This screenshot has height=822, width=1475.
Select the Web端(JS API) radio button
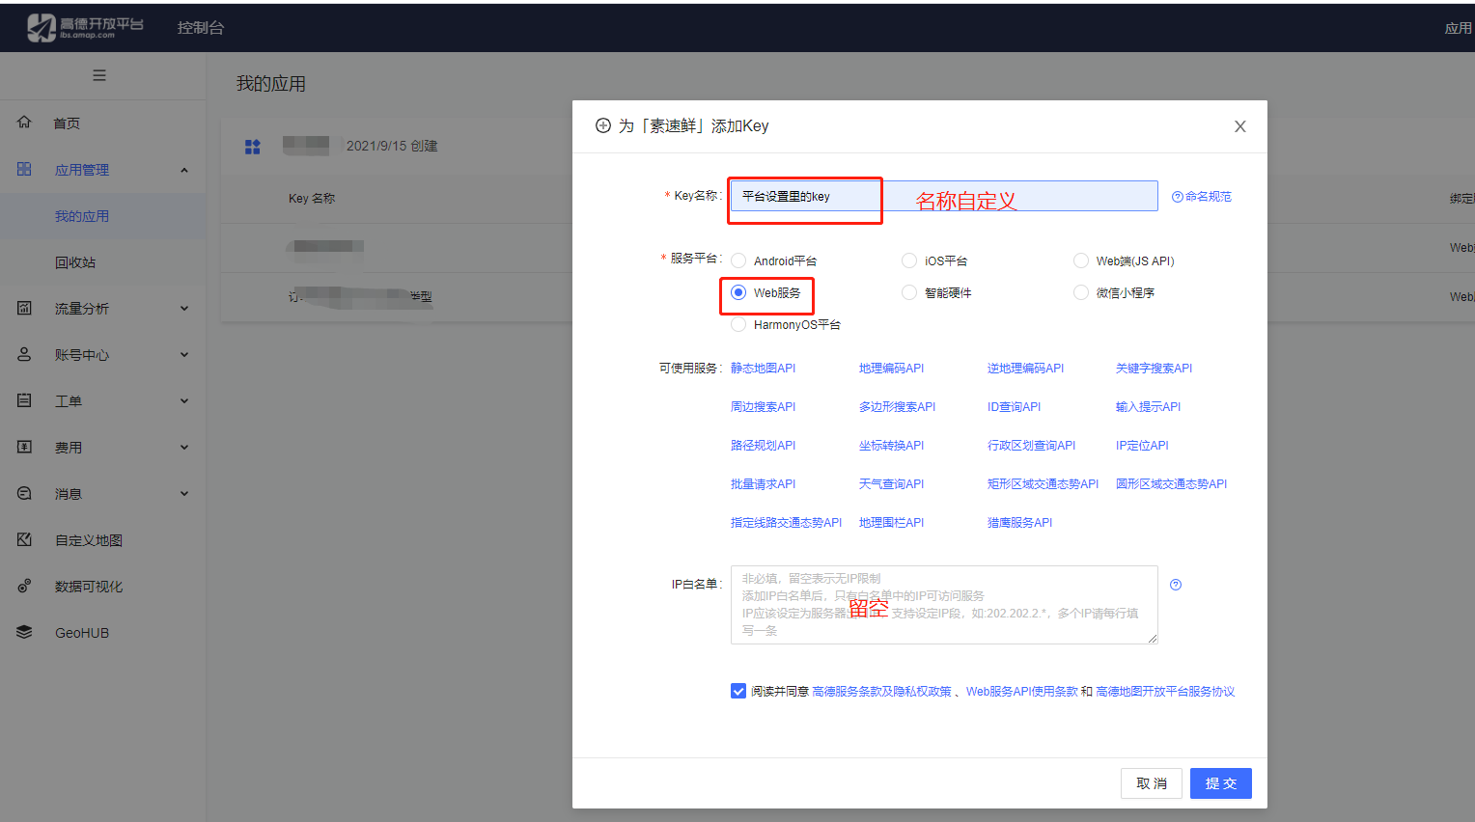click(1081, 260)
